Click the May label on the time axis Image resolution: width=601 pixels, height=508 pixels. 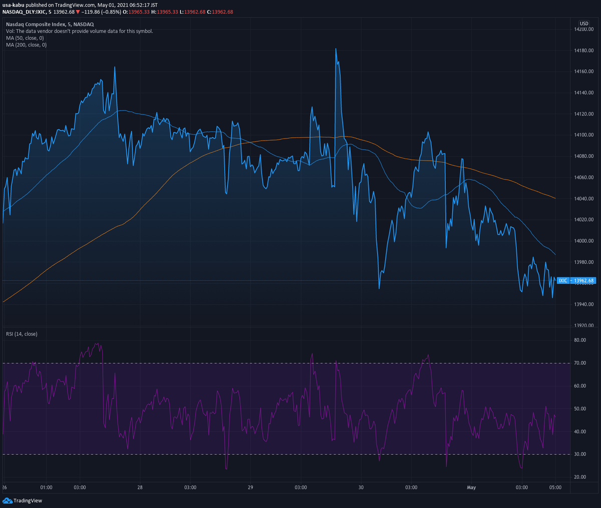pyautogui.click(x=471, y=487)
